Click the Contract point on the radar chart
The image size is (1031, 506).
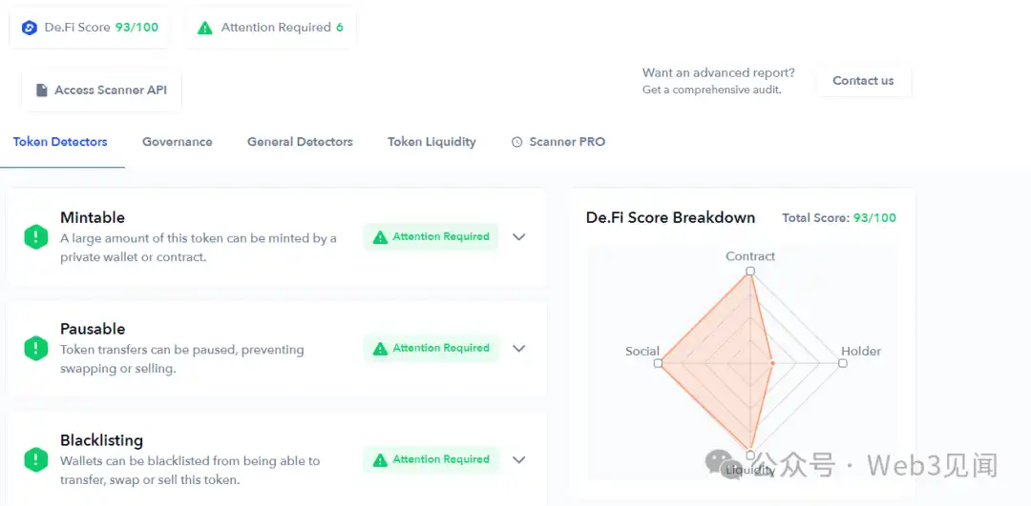(x=750, y=272)
